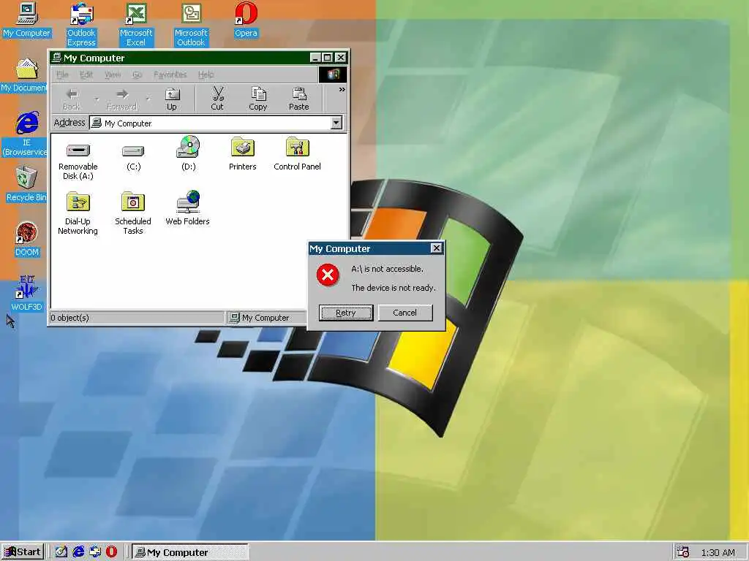The height and width of the screenshot is (561, 749).
Task: Close the A:\ not accessible dialog
Action: click(x=436, y=248)
